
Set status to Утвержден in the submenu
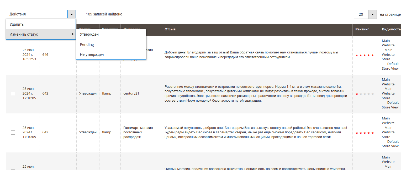(89, 34)
